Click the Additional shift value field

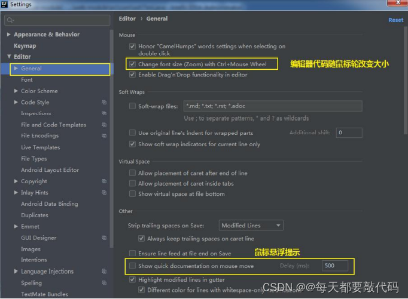349,132
